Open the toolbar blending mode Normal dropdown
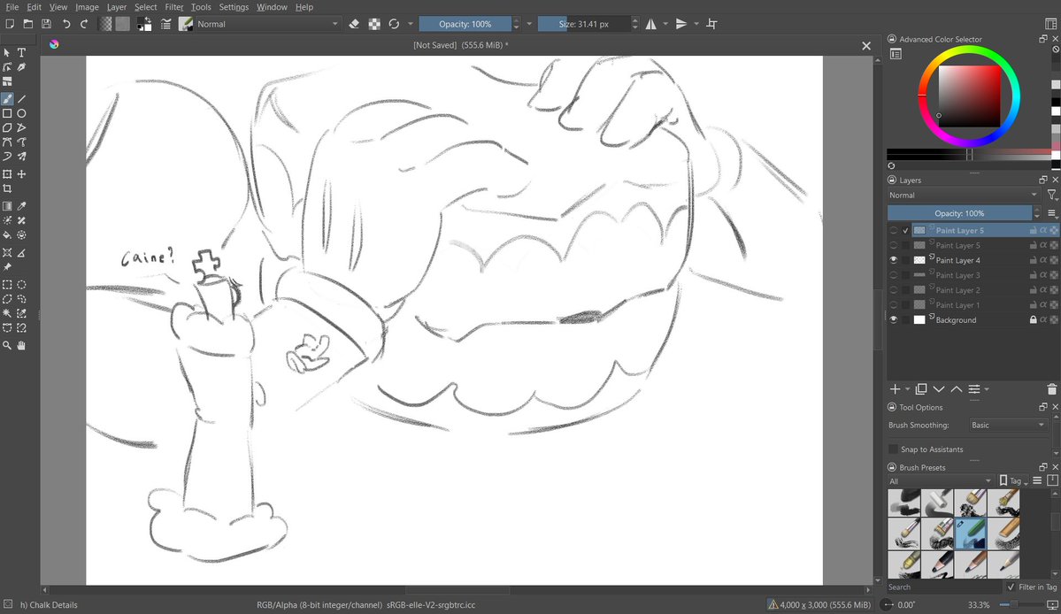 267,24
